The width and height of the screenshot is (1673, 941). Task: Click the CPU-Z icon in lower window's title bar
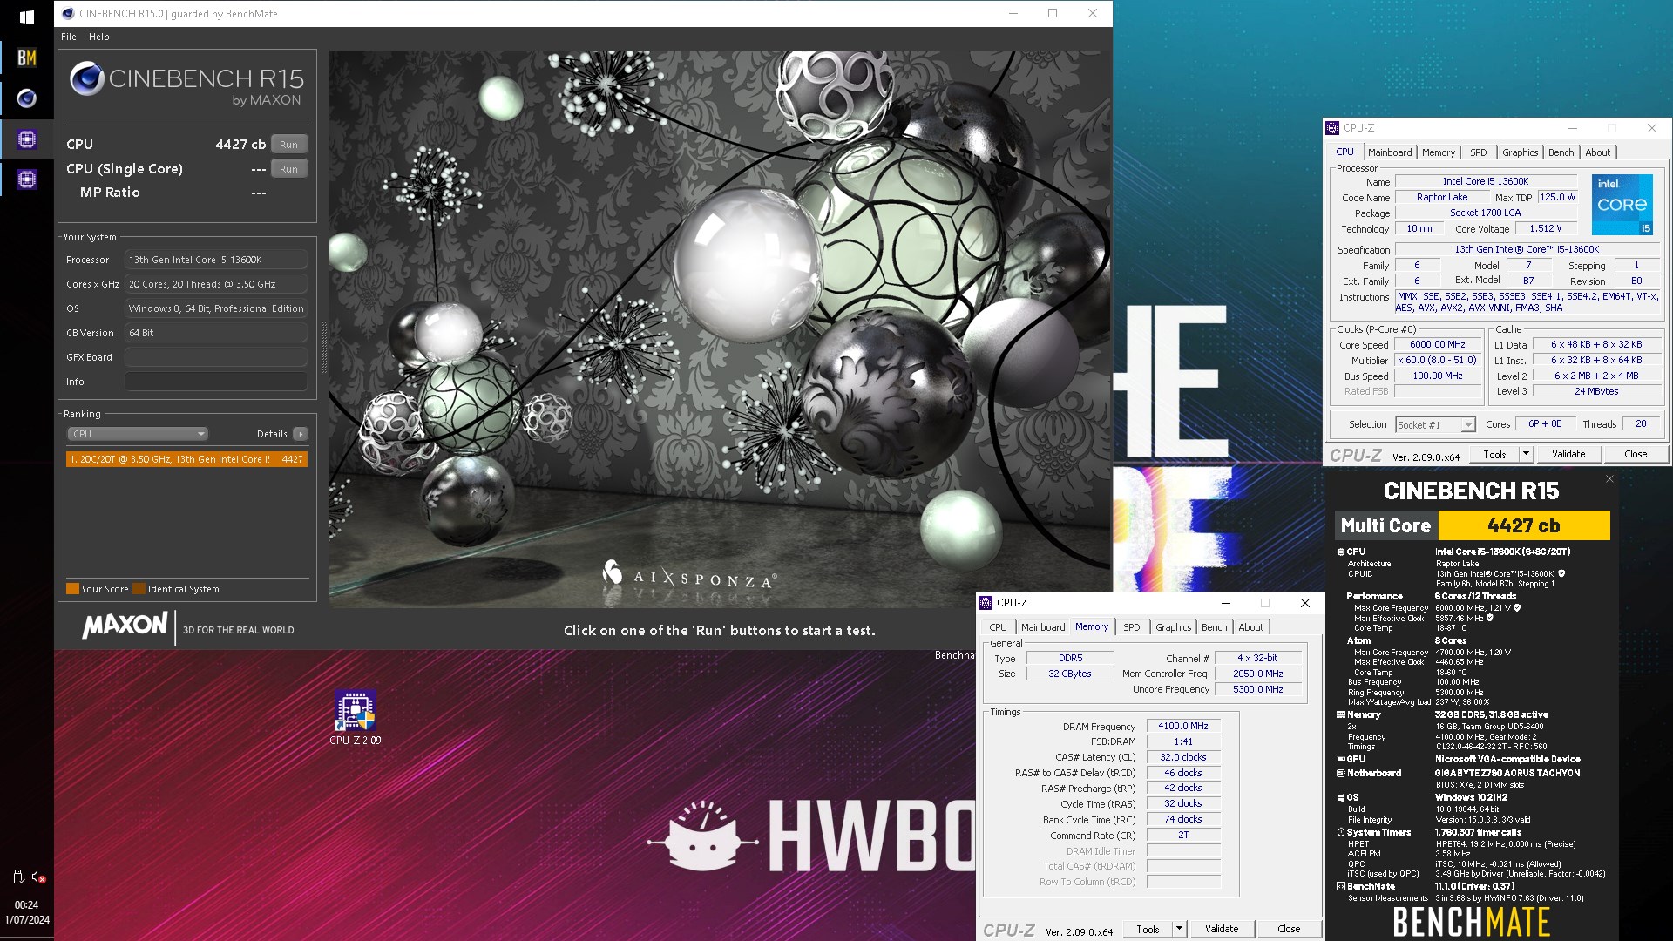click(986, 603)
